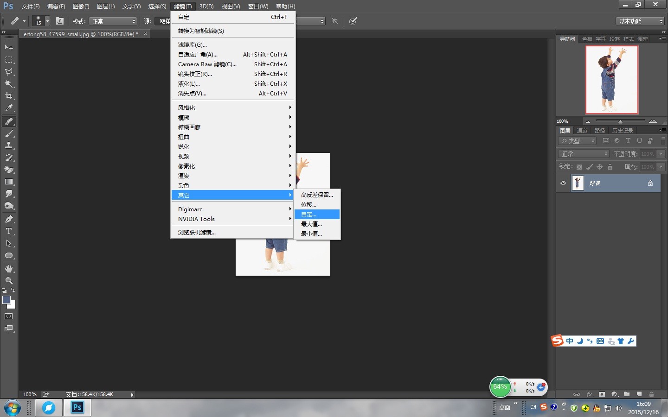This screenshot has height=417, width=668.
Task: Choose 自定... in the 其它 submenu
Action: [x=309, y=215]
